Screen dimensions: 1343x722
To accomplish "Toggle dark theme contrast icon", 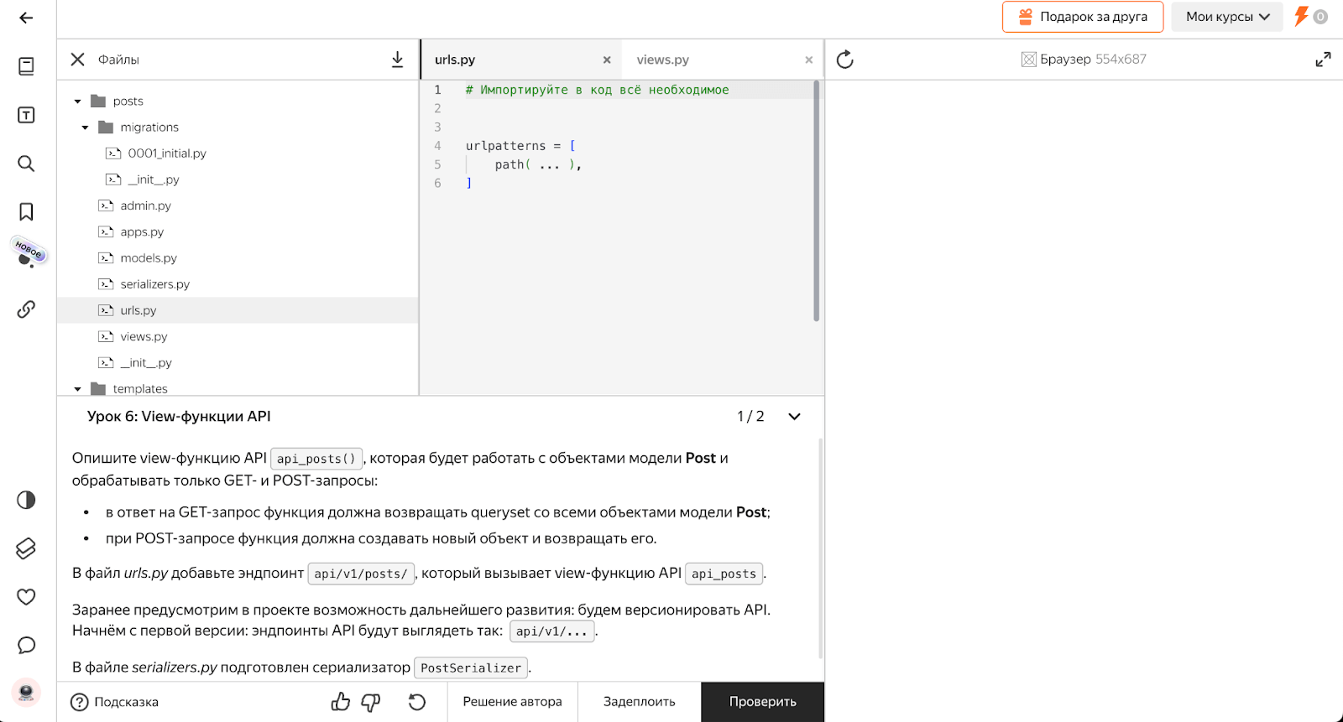I will pos(26,501).
